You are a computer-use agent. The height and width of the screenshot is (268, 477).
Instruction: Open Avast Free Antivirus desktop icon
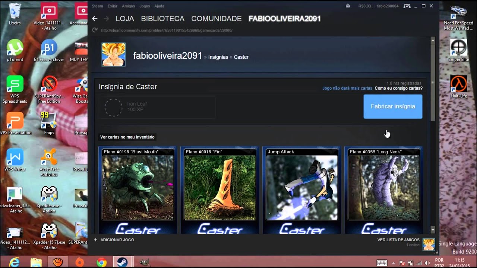click(49, 162)
